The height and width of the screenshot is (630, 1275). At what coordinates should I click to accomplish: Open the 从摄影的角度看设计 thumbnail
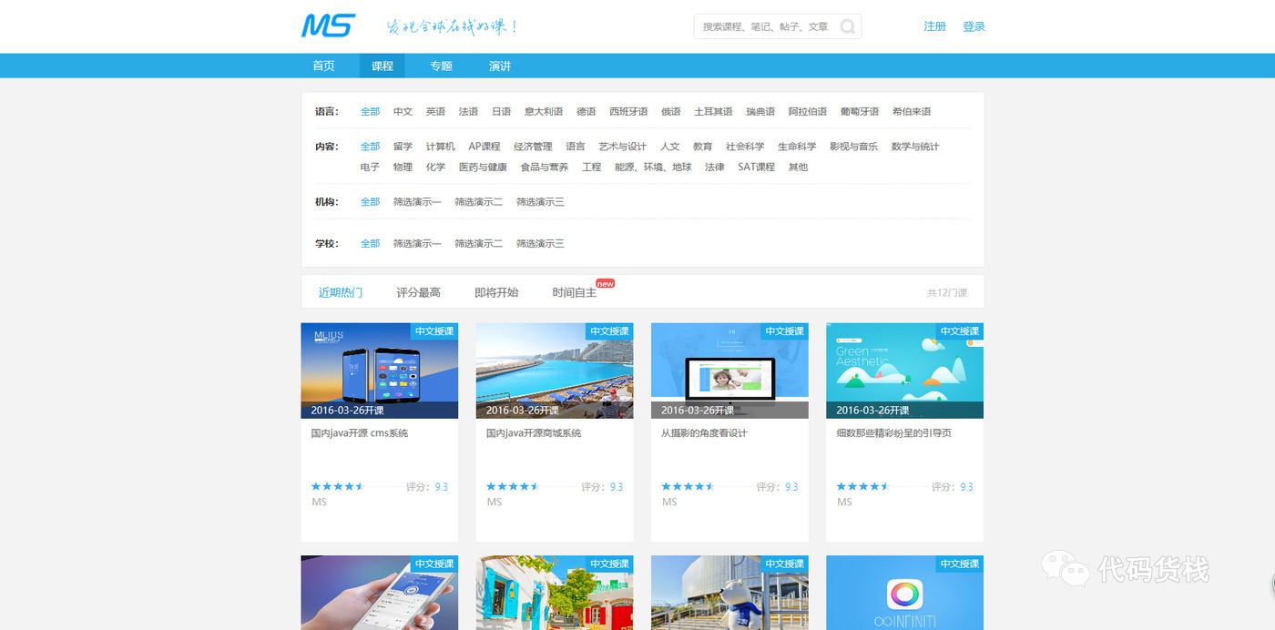(729, 371)
